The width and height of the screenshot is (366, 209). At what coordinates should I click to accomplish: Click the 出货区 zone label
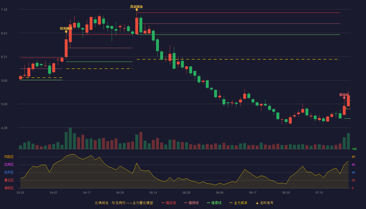click(9, 165)
